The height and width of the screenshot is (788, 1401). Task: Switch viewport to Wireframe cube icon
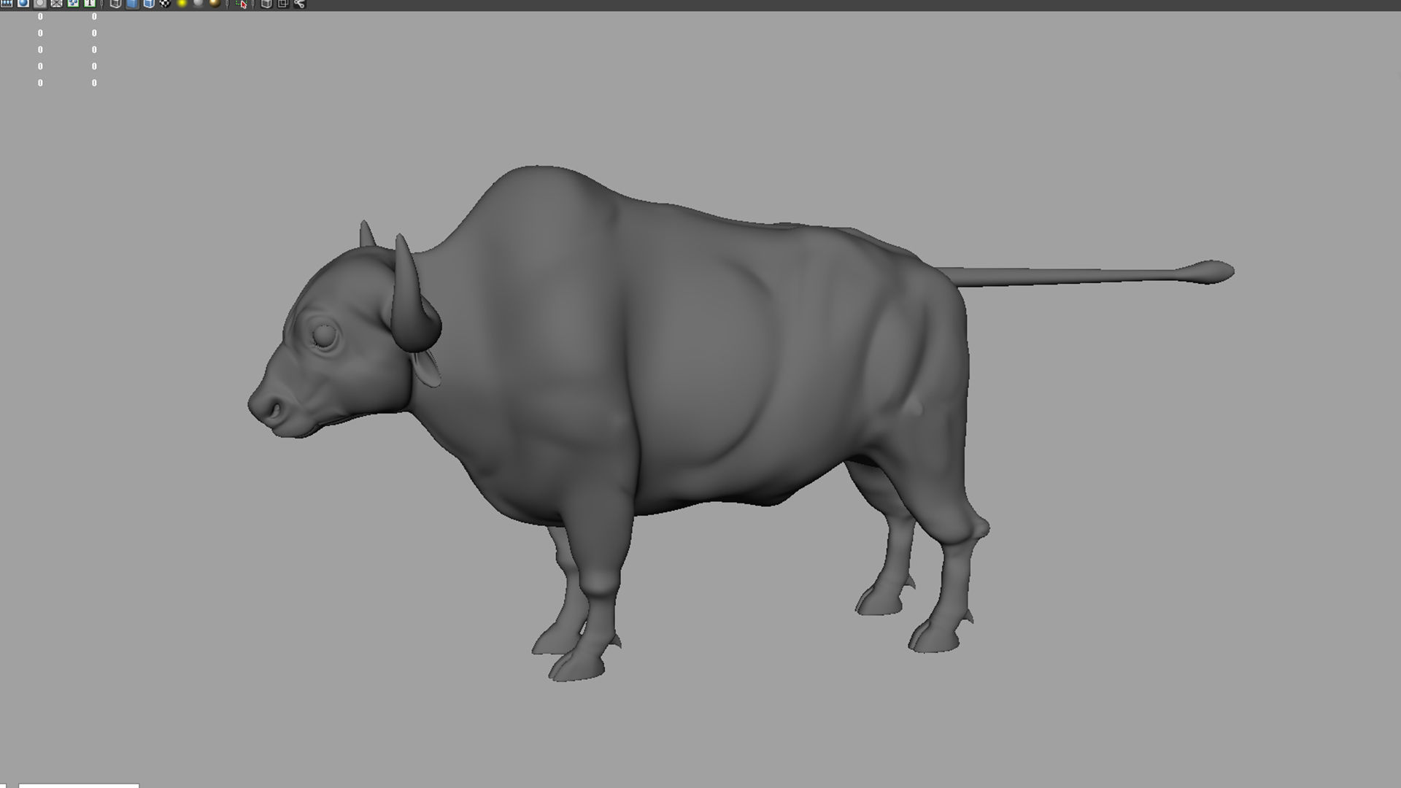click(x=116, y=3)
